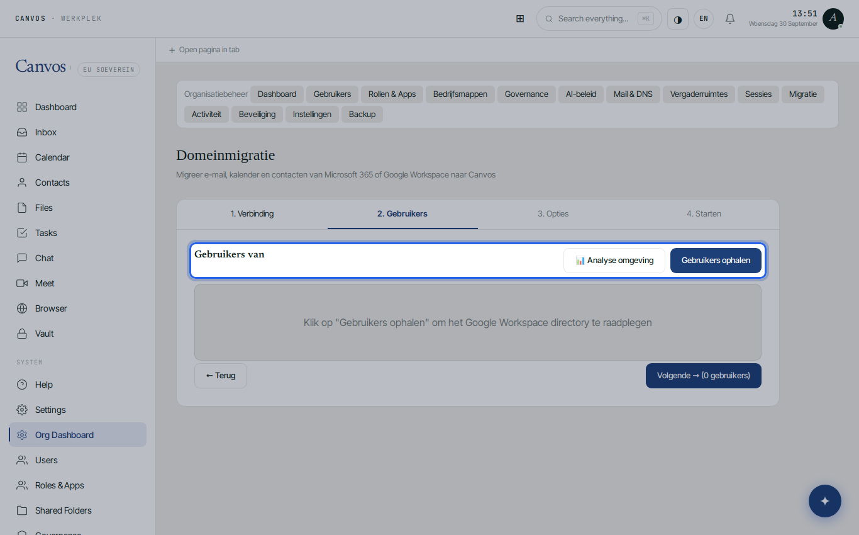The width and height of the screenshot is (859, 535).
Task: Click the 13:51 clock display
Action: coord(804,14)
